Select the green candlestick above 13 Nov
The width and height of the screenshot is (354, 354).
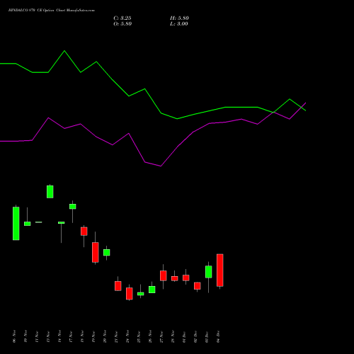50,192
